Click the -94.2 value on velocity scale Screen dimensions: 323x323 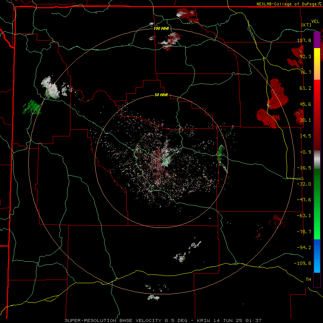pos(304,248)
